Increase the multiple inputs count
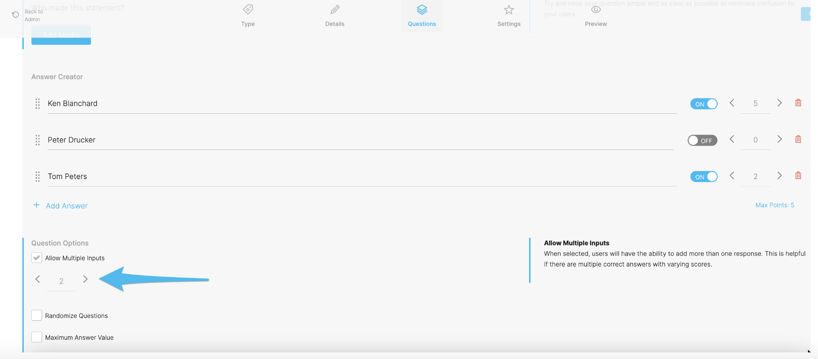The width and height of the screenshot is (818, 359). (x=85, y=279)
